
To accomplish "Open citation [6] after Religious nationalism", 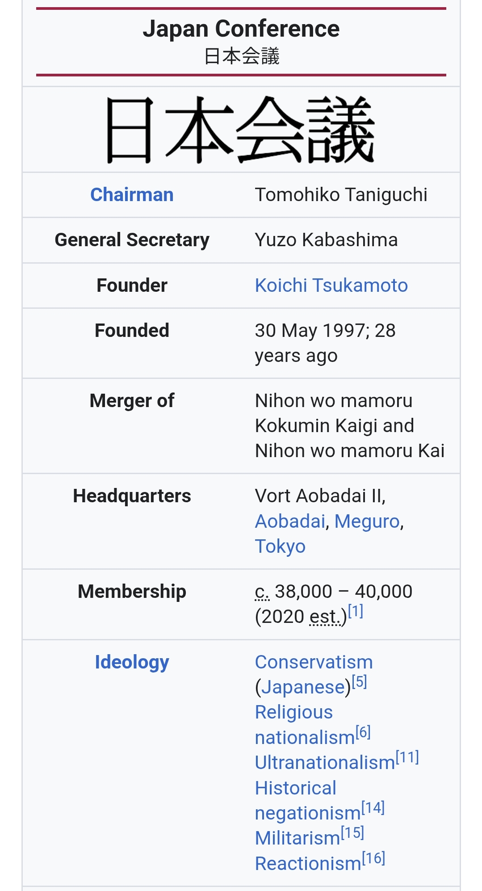I will tap(363, 732).
